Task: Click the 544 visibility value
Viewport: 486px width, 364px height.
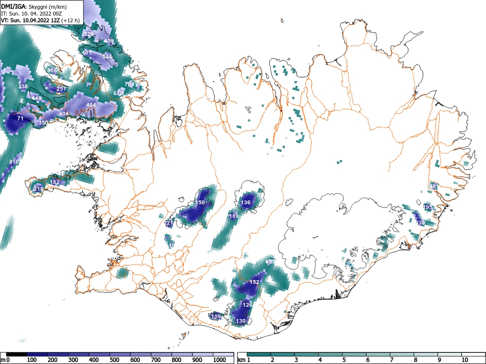Action: (x=107, y=57)
